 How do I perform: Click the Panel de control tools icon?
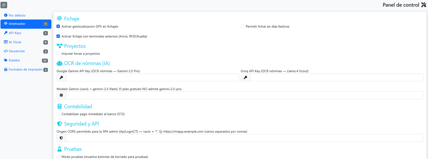424,5
